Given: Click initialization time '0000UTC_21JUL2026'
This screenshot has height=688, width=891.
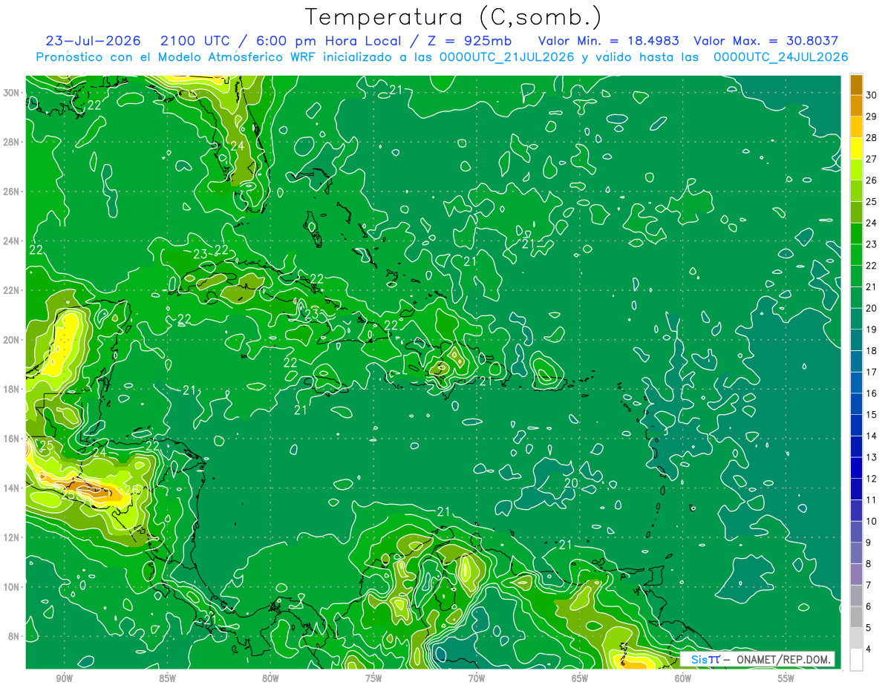Looking at the screenshot, I should tap(506, 56).
